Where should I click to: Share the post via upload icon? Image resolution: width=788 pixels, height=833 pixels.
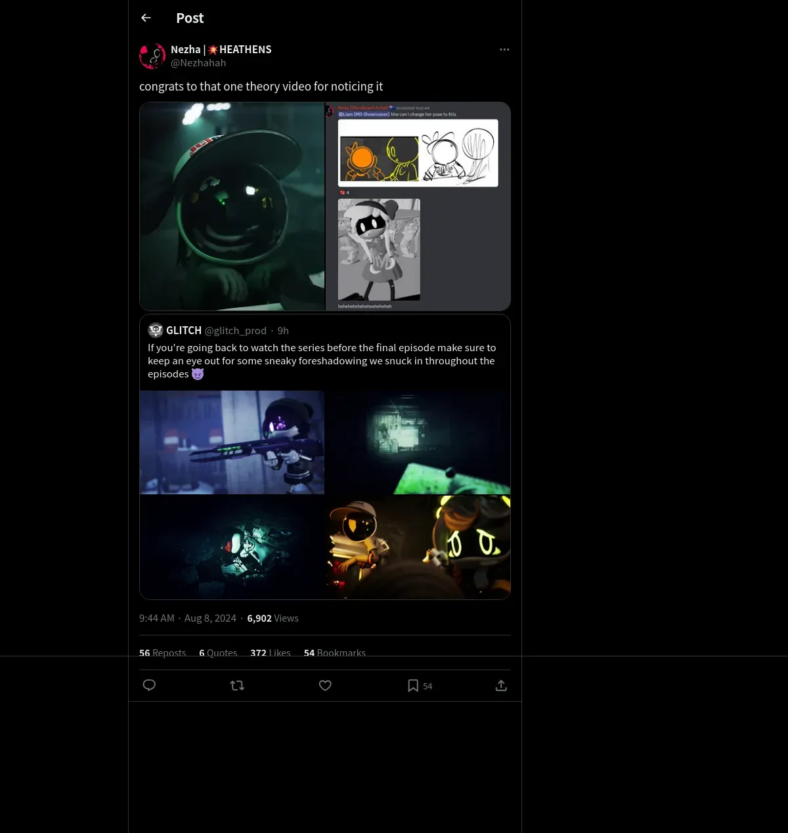click(x=501, y=685)
